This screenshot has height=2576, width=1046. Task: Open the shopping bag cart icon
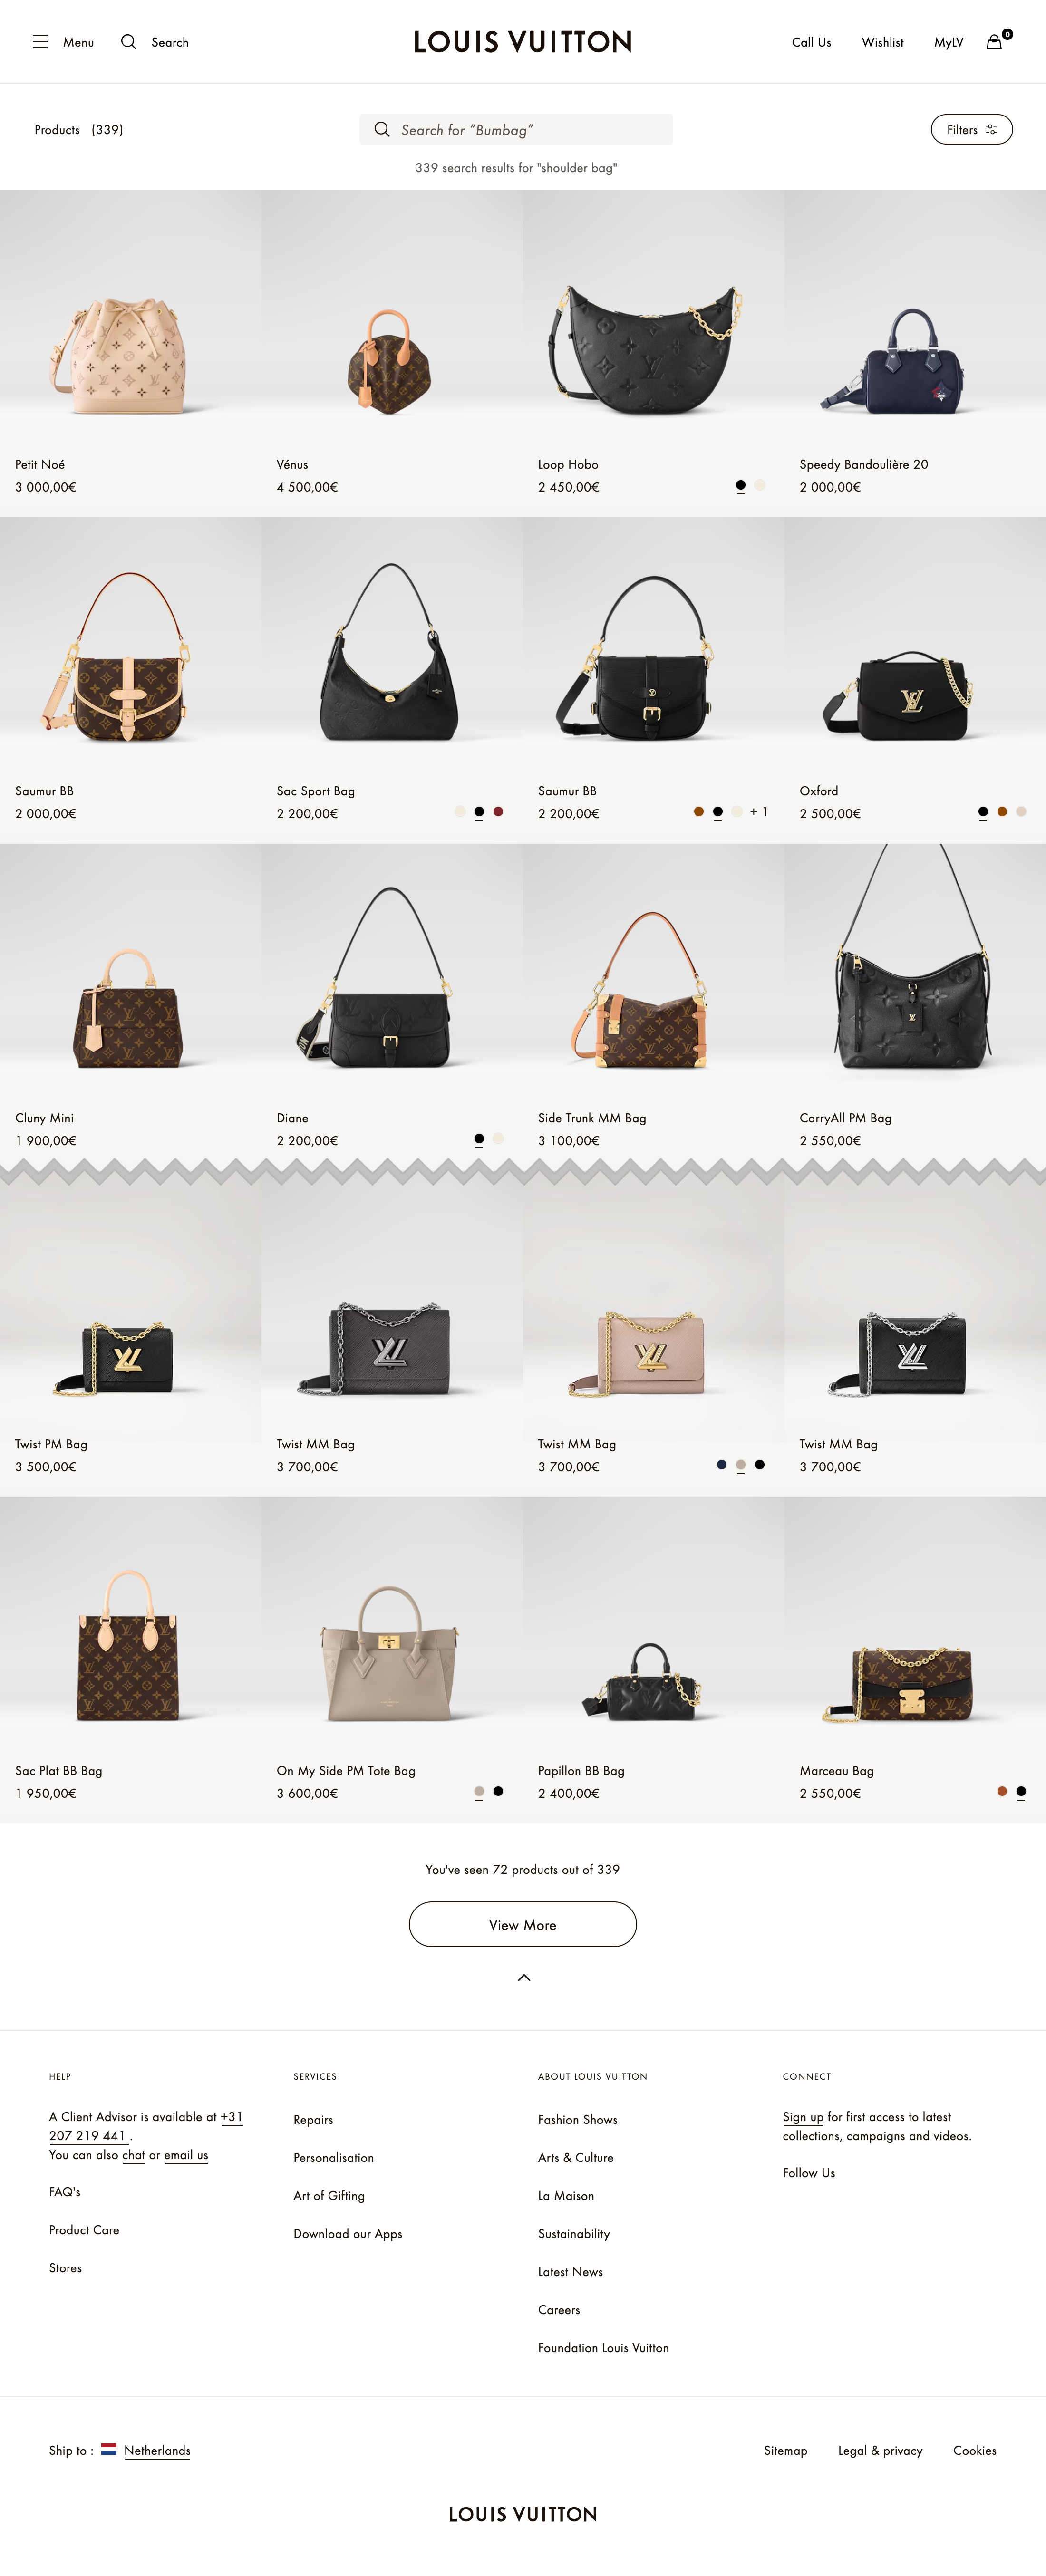click(994, 42)
